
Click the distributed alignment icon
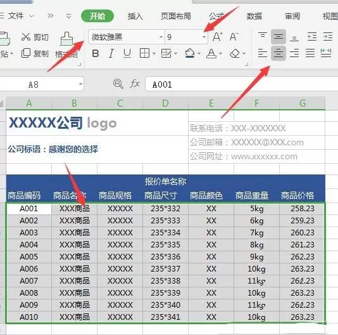click(x=326, y=53)
